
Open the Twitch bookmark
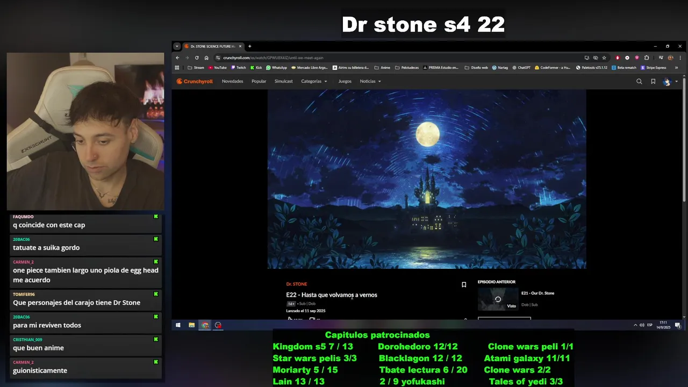tap(238, 68)
